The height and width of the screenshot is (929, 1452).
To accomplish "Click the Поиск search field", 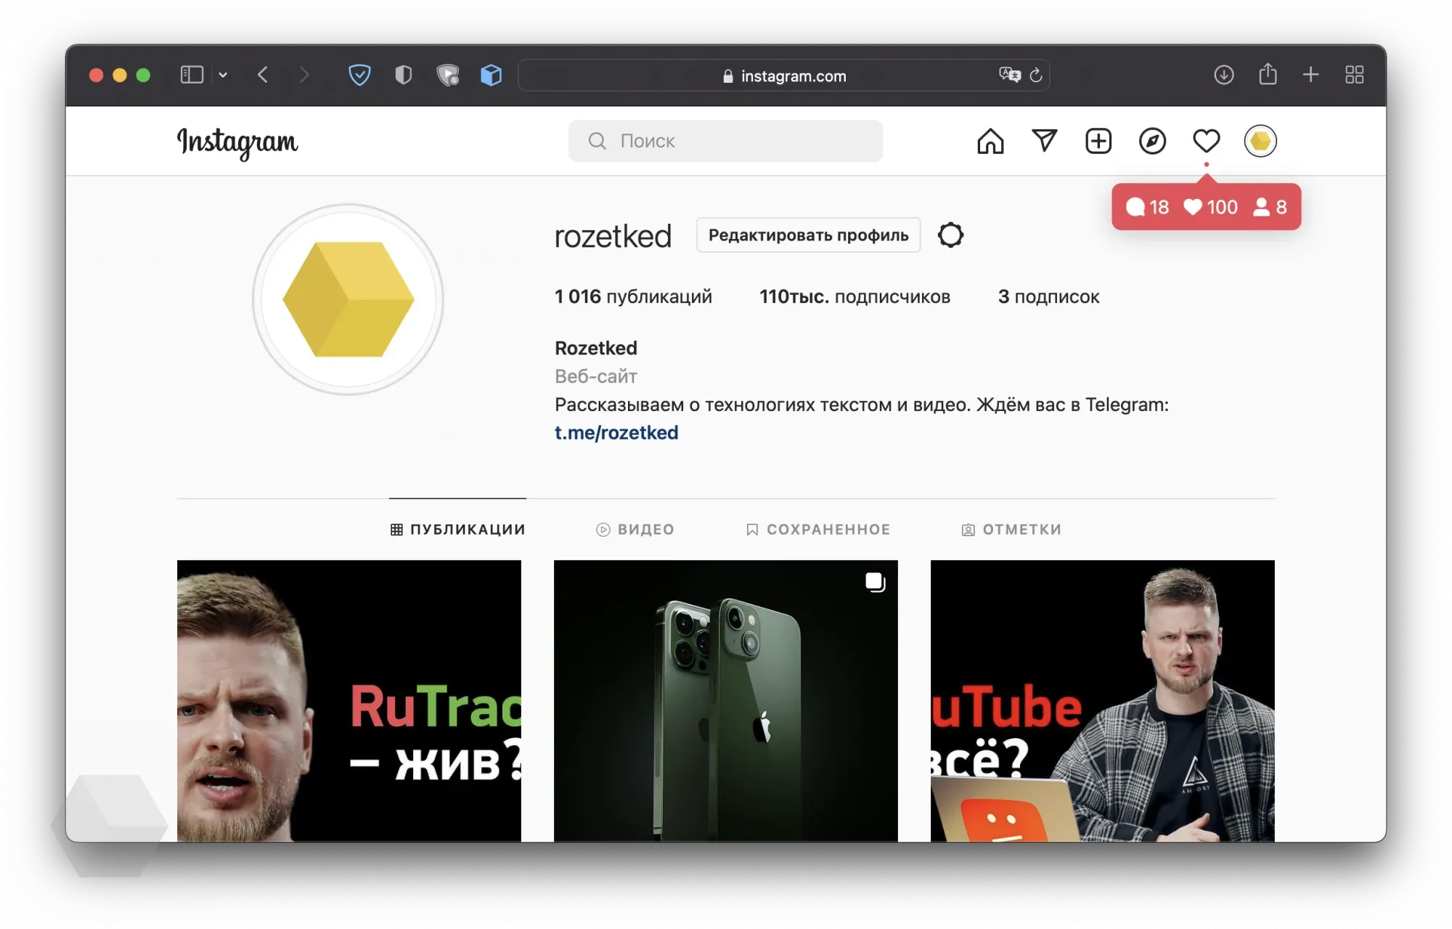I will click(725, 141).
